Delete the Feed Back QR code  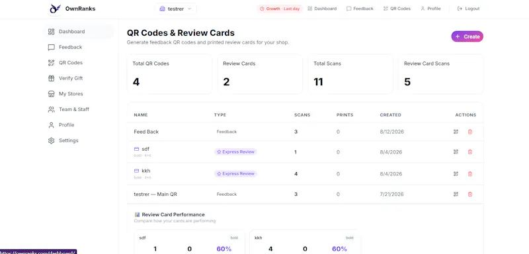[x=470, y=132]
